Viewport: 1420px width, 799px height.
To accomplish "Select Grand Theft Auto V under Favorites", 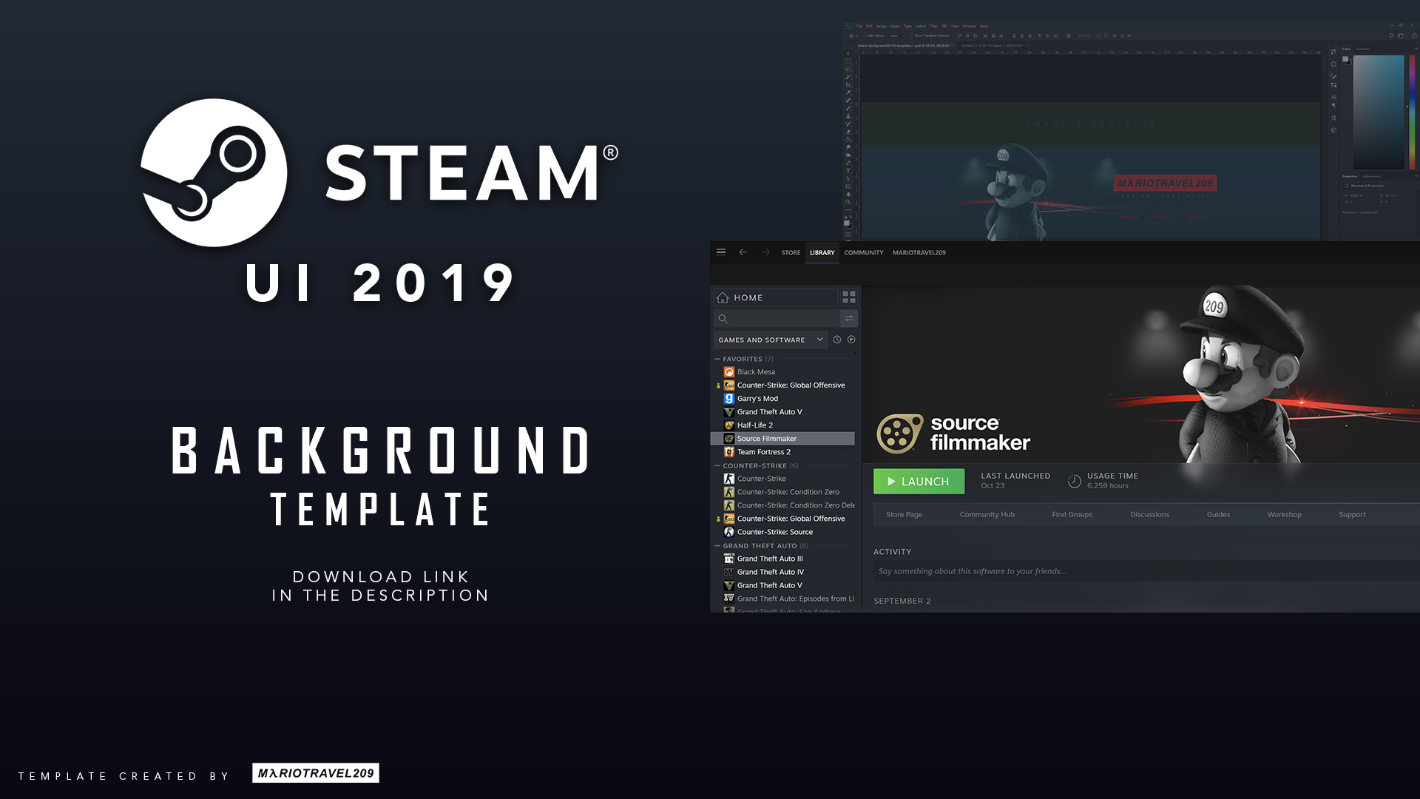I will (769, 411).
